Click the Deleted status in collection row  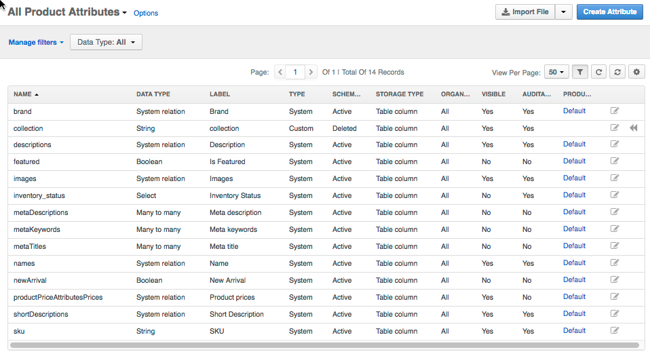click(344, 128)
